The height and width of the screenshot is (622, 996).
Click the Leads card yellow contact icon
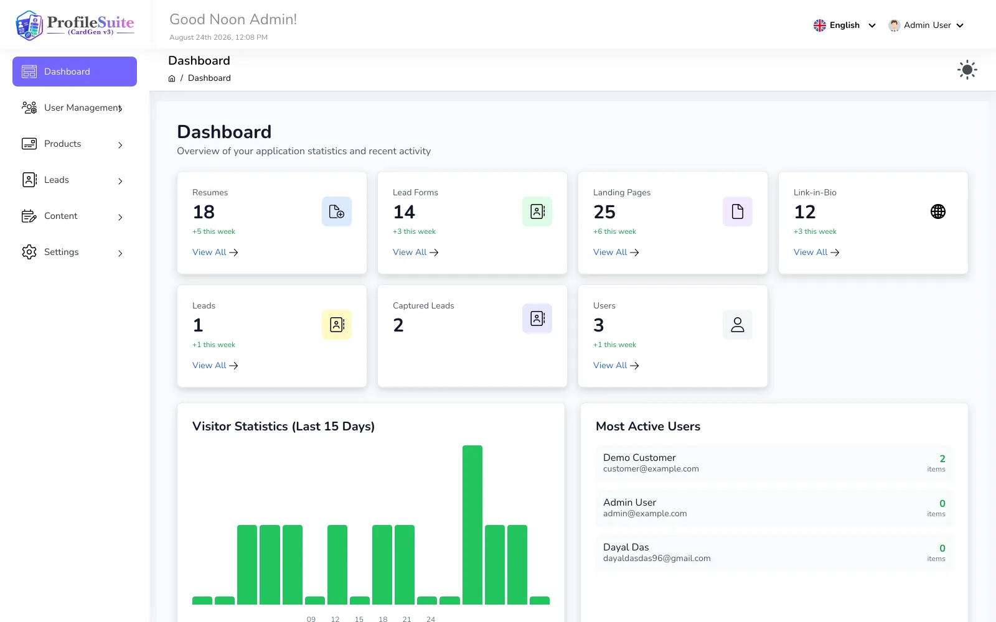pyautogui.click(x=337, y=325)
